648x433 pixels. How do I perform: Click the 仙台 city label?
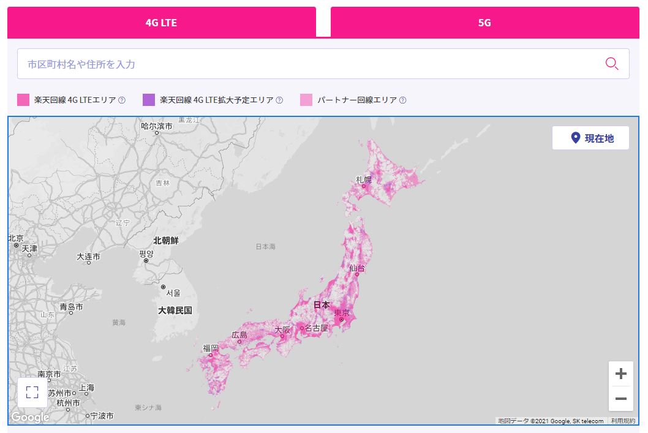tap(357, 268)
